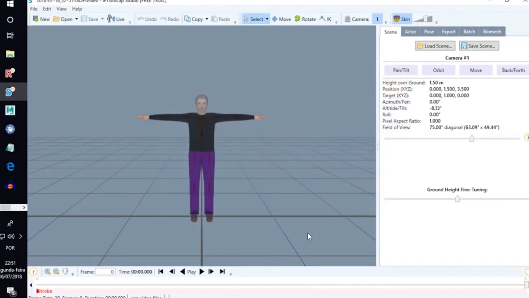Select Orbit camera mode
The width and height of the screenshot is (529, 298).
click(439, 70)
